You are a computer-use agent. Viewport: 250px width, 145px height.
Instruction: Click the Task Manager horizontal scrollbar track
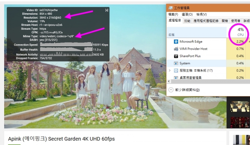click(210, 81)
